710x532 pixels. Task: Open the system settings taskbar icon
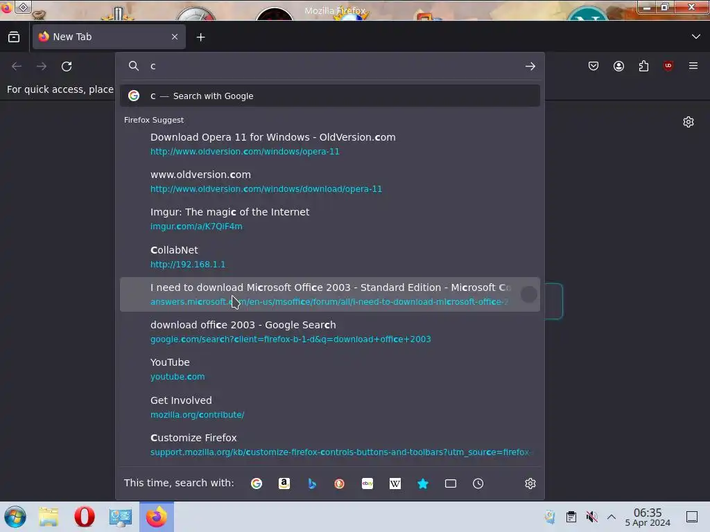(x=121, y=517)
